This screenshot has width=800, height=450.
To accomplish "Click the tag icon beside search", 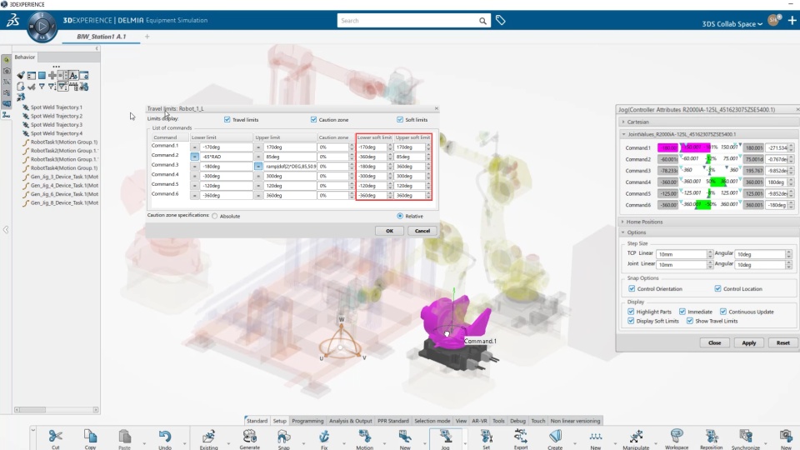I will (501, 20).
